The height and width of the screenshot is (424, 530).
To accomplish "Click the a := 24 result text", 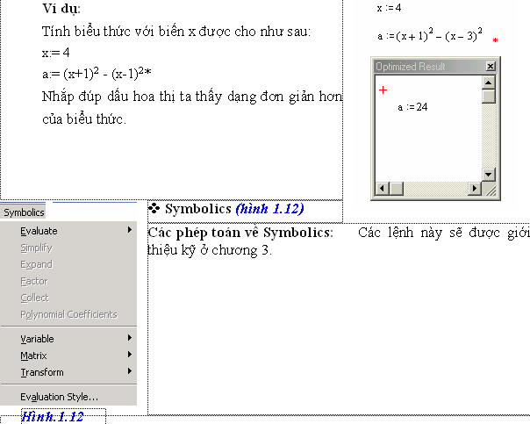I will tap(412, 107).
